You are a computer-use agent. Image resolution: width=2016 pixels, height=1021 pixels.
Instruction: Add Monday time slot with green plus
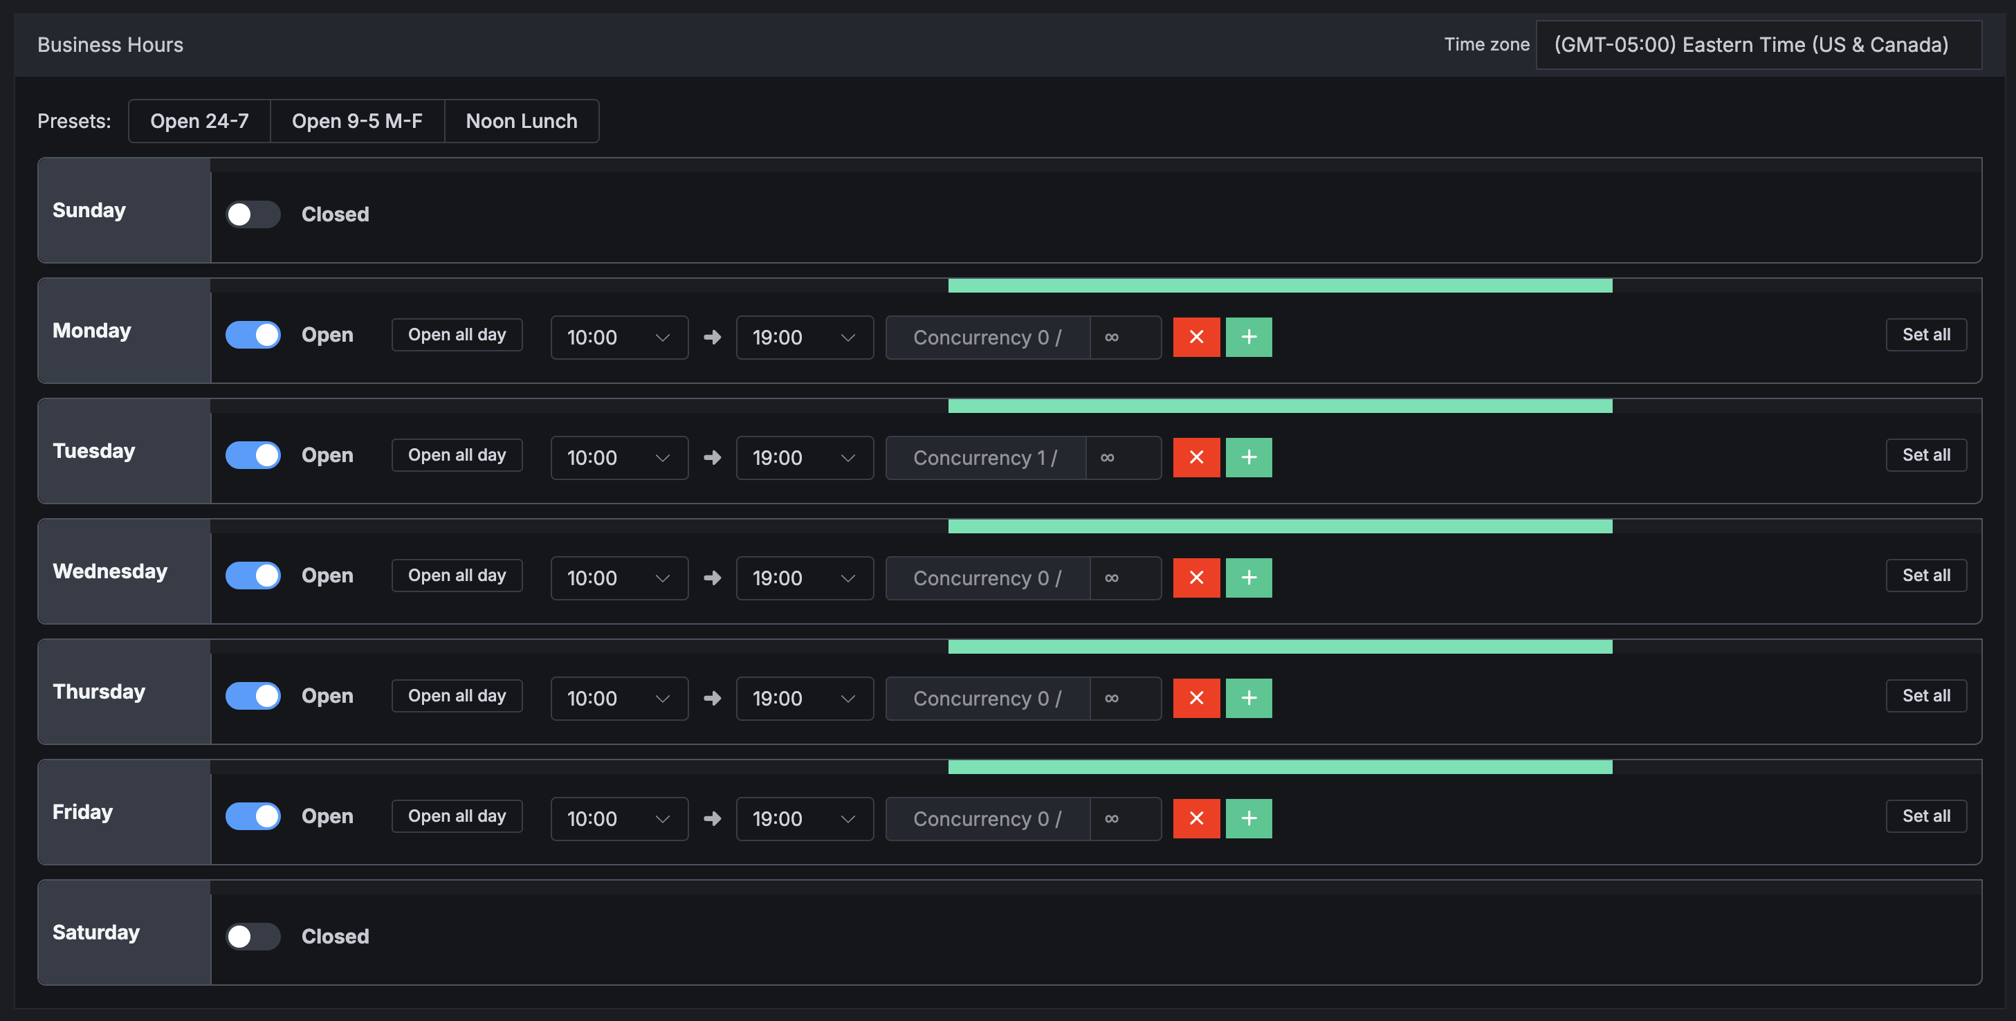(1248, 337)
